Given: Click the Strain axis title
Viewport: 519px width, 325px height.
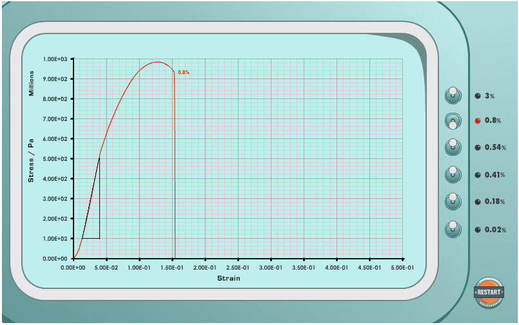Looking at the screenshot, I should 229,279.
